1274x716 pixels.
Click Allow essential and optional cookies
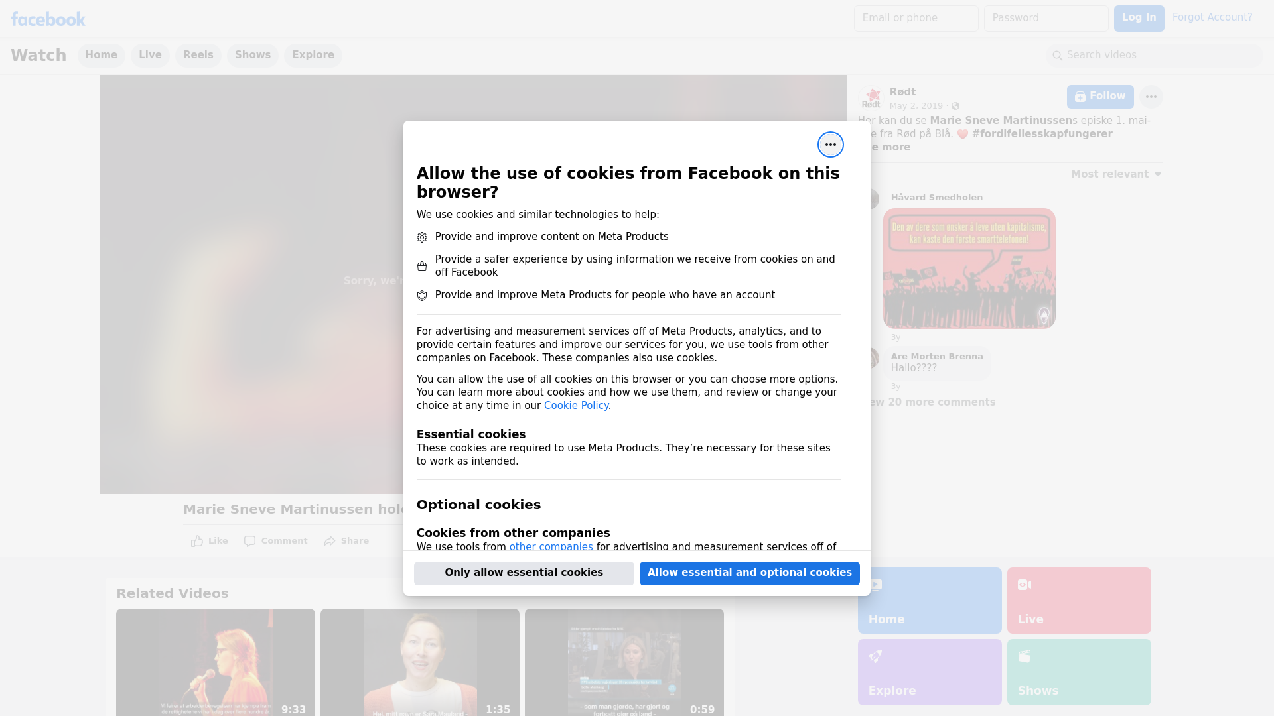coord(749,573)
